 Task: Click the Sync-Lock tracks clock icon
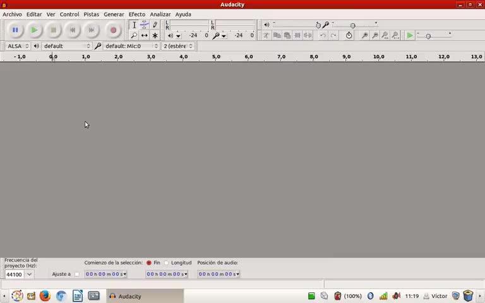pyautogui.click(x=349, y=35)
